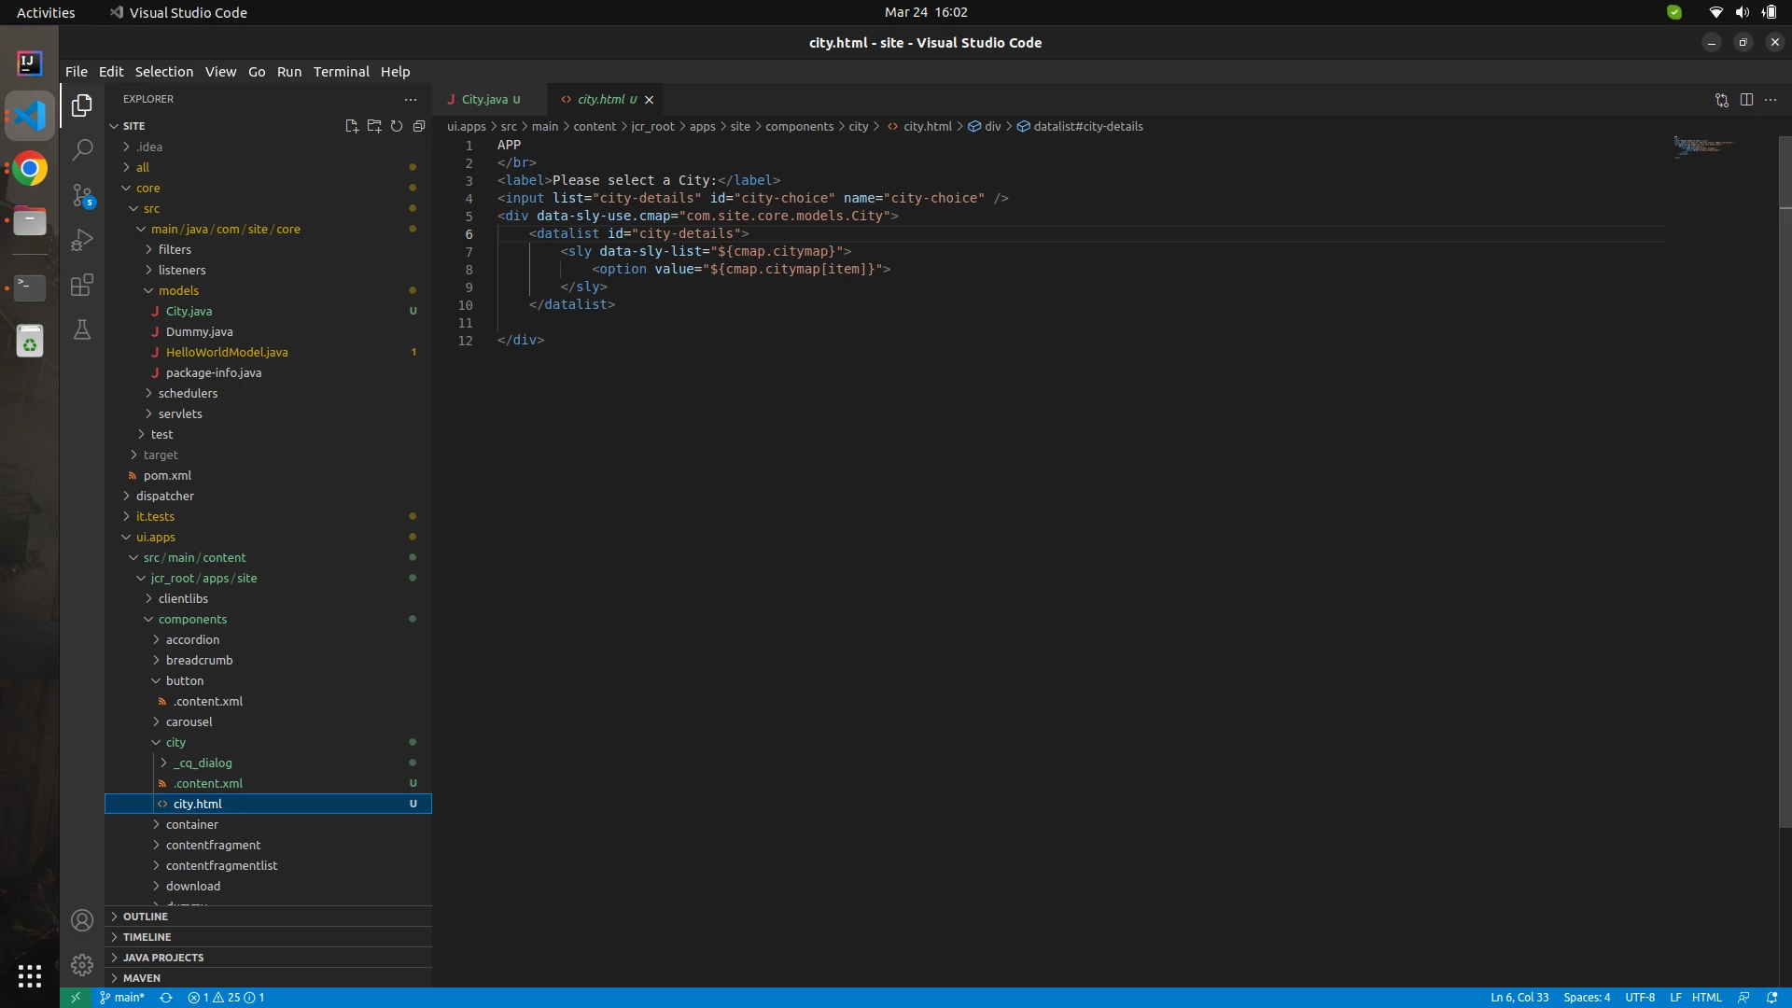Expand the _cq_dialog folder
Screen dimensions: 1792x1008
(x=203, y=763)
